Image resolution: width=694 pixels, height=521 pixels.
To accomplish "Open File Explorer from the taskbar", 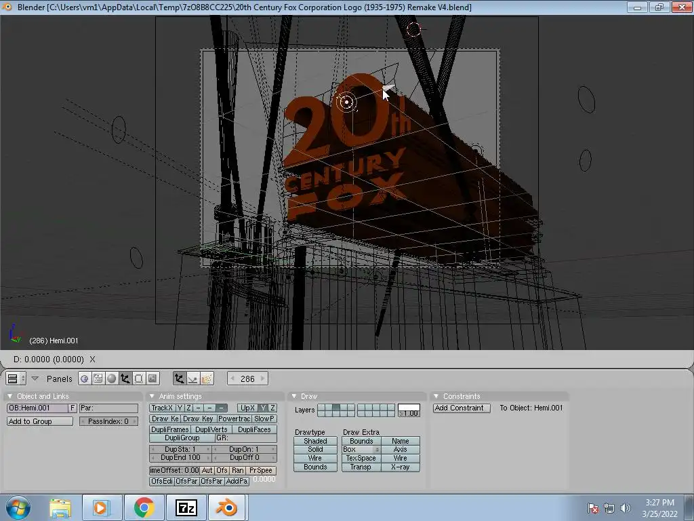I will click(x=60, y=508).
